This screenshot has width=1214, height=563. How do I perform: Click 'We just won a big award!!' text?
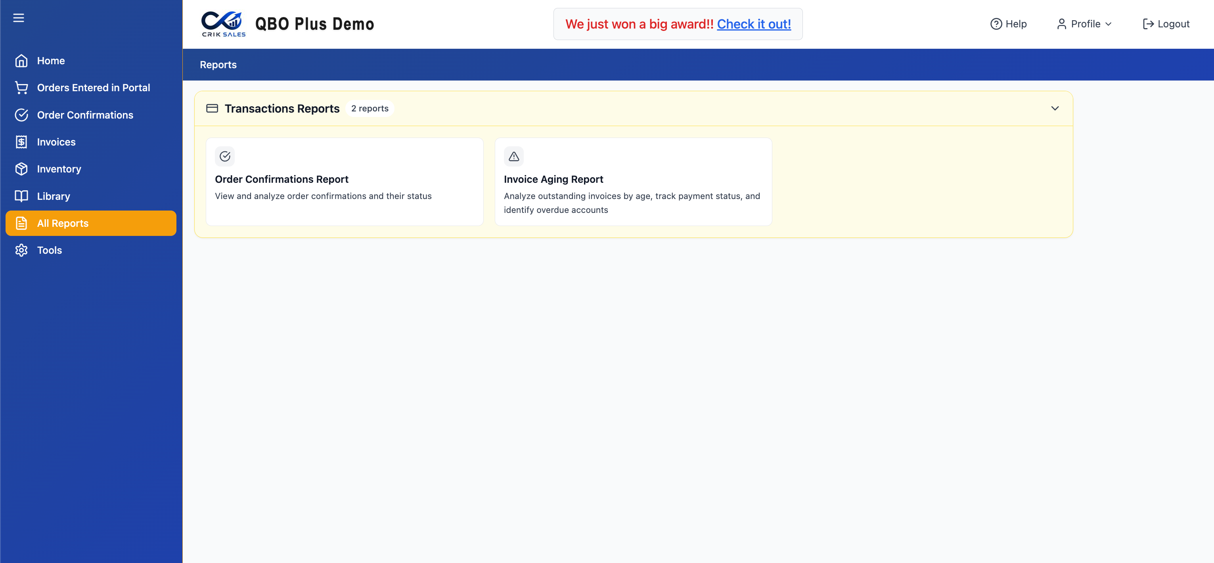coord(639,24)
